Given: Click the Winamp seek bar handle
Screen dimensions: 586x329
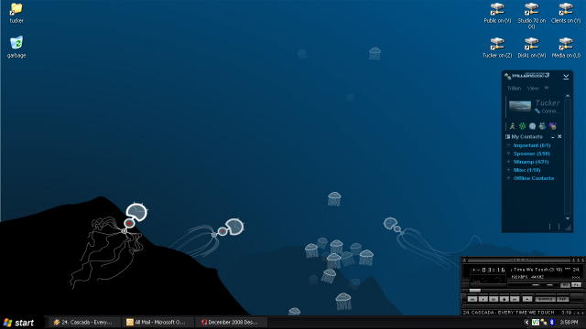Looking at the screenshot, I should (x=475, y=291).
